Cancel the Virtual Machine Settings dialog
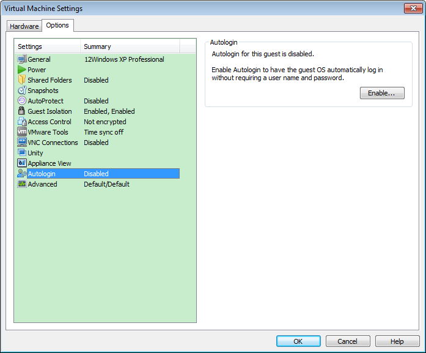The image size is (426, 353). (348, 341)
